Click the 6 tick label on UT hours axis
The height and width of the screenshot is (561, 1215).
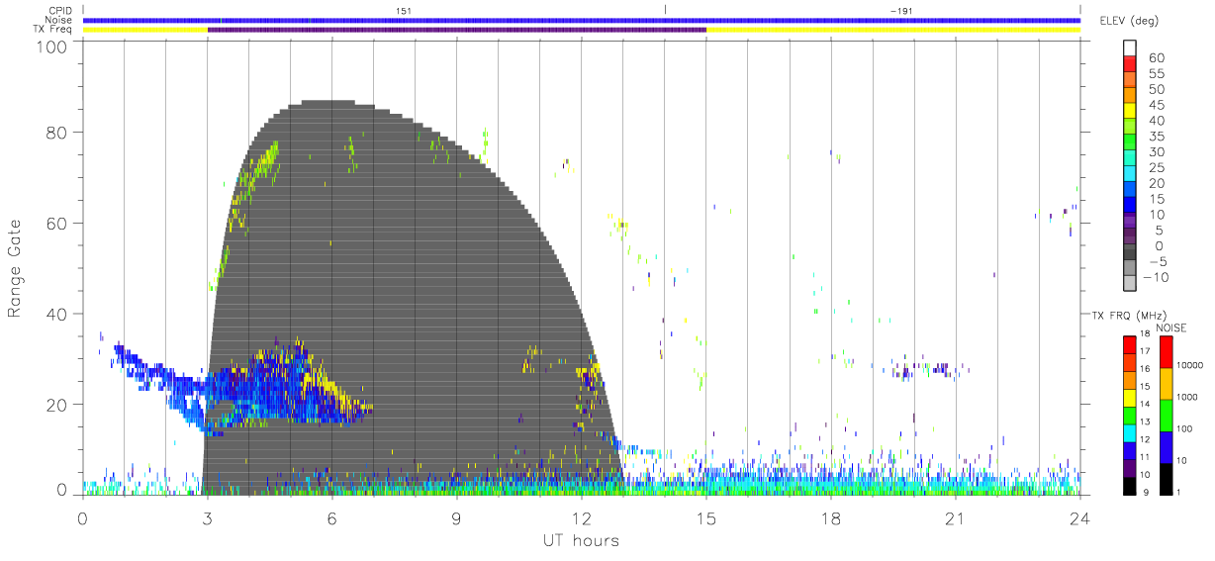click(x=332, y=517)
